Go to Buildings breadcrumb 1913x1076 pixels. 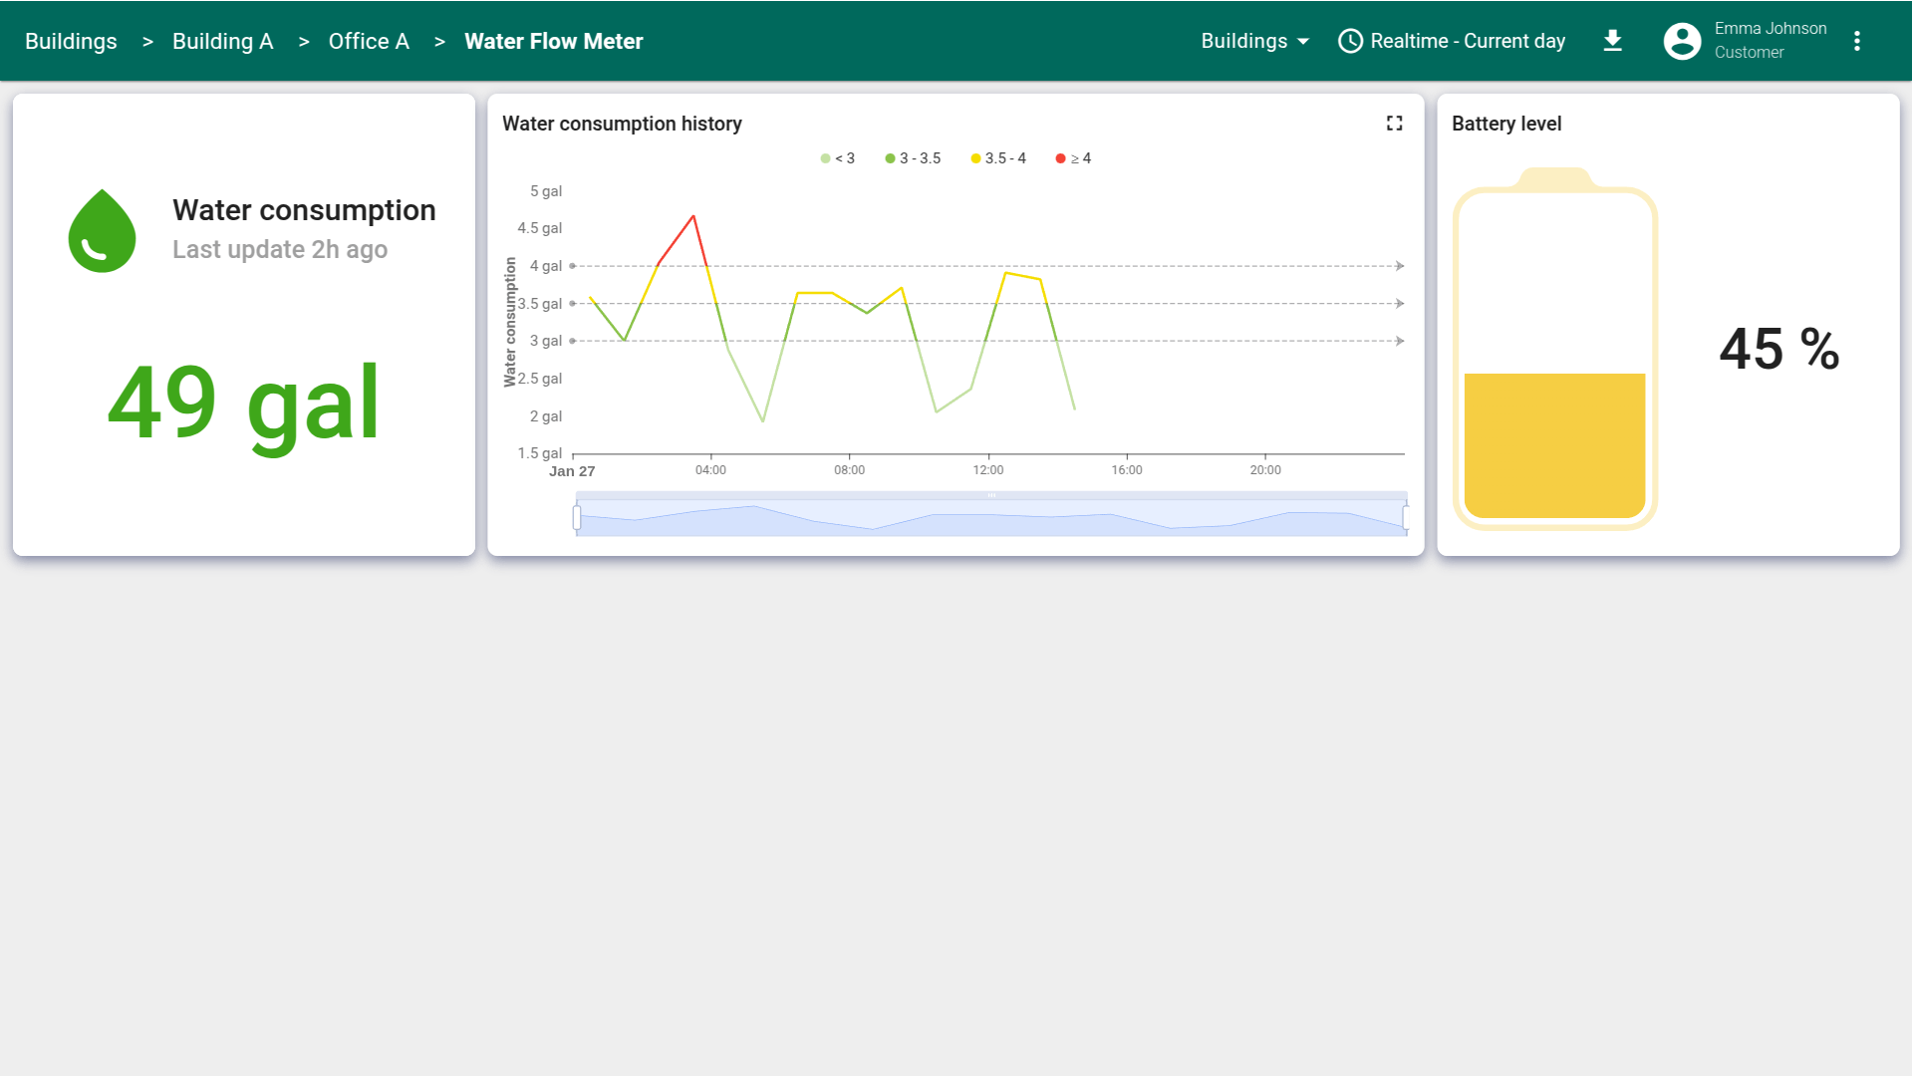[71, 41]
